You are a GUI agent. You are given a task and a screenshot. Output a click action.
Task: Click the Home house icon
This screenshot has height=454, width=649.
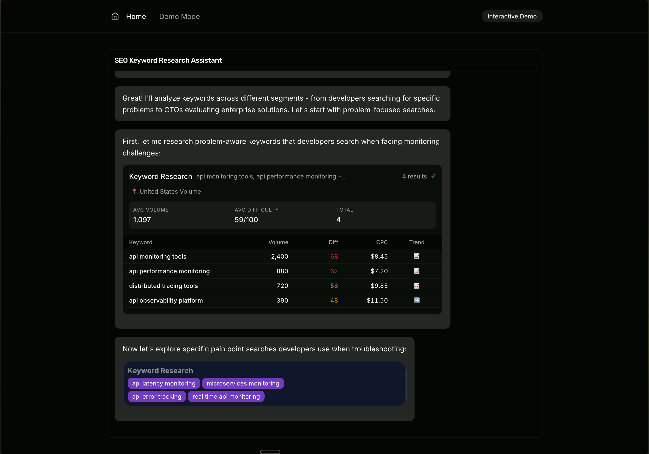click(115, 16)
